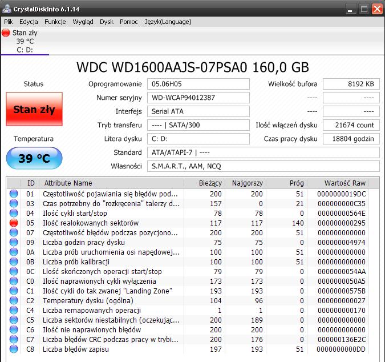The width and height of the screenshot is (385, 362).
Task: Click the power-on count field 21674 count
Action: pos(351,125)
